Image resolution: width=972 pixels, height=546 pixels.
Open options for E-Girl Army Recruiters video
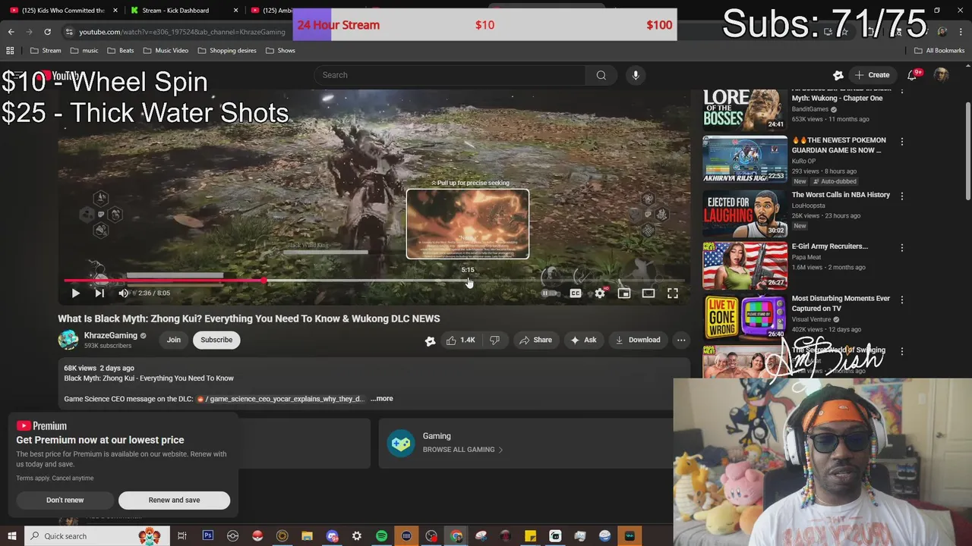(902, 248)
